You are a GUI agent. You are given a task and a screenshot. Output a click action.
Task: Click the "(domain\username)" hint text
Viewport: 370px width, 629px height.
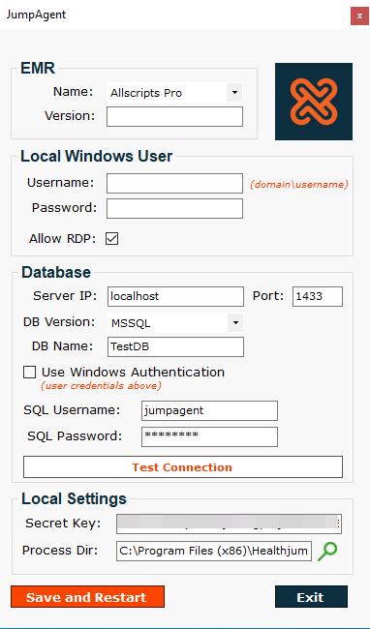tap(299, 185)
